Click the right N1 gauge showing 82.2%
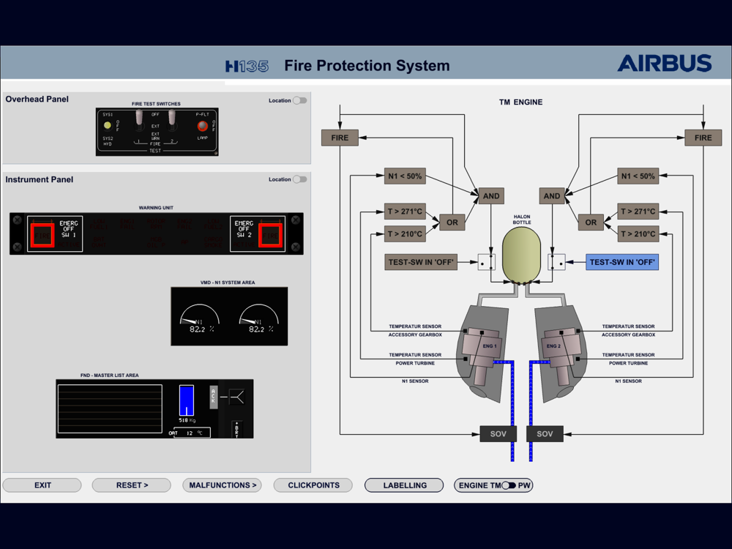The image size is (732, 549). click(x=258, y=318)
